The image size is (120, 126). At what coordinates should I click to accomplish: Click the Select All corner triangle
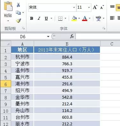[6, 44]
